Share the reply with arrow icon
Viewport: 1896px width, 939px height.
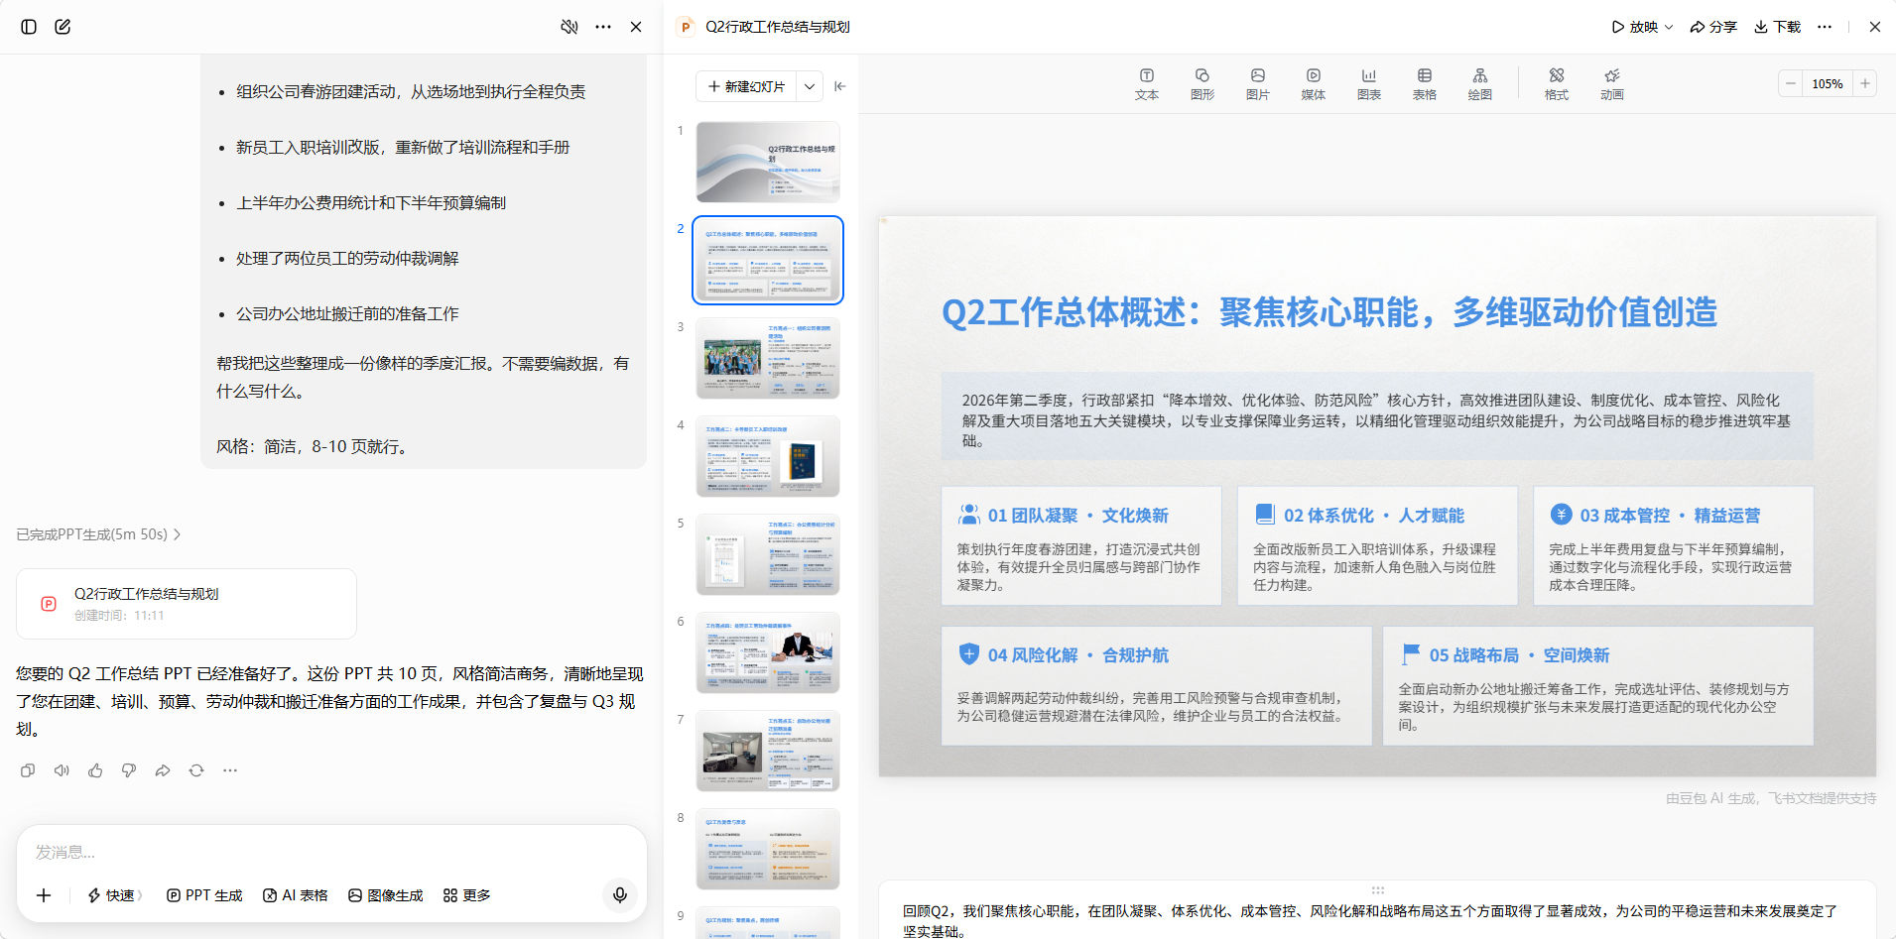pos(163,770)
